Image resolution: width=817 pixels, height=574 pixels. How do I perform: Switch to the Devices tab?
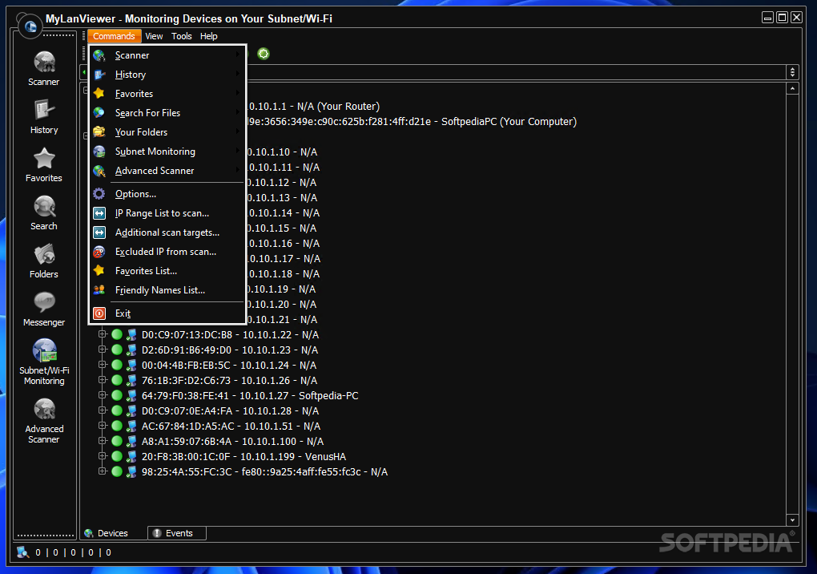tap(113, 533)
